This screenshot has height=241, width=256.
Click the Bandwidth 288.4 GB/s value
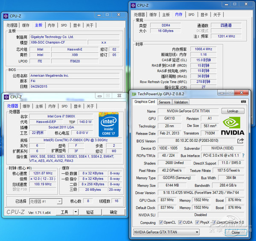point(228,185)
